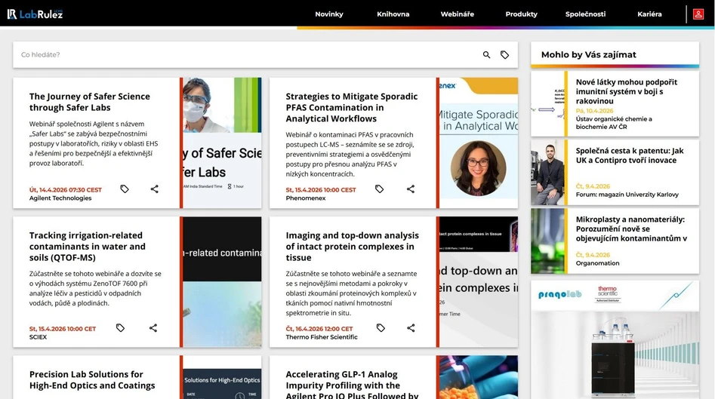Open the Knihovna menu
The image size is (715, 399).
click(x=393, y=14)
